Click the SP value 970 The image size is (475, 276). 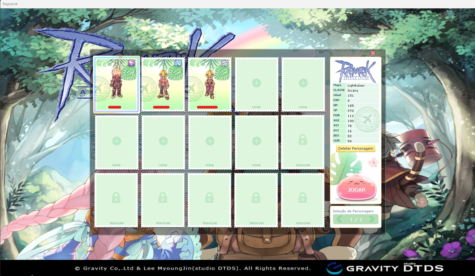pyautogui.click(x=351, y=111)
